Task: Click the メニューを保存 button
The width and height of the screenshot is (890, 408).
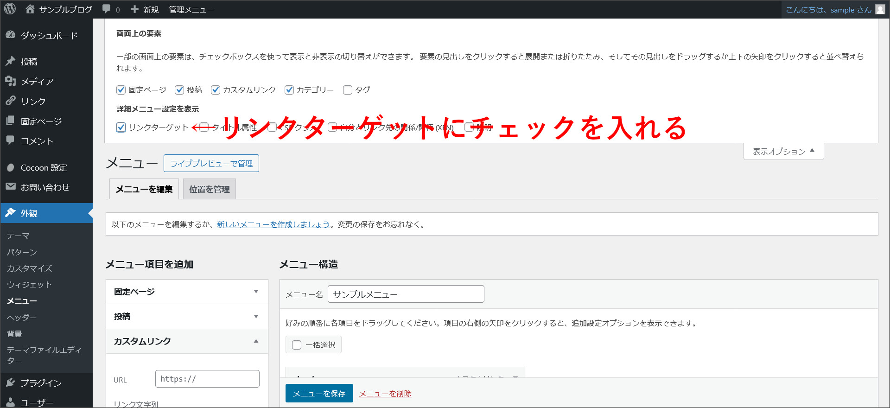Action: (x=319, y=394)
